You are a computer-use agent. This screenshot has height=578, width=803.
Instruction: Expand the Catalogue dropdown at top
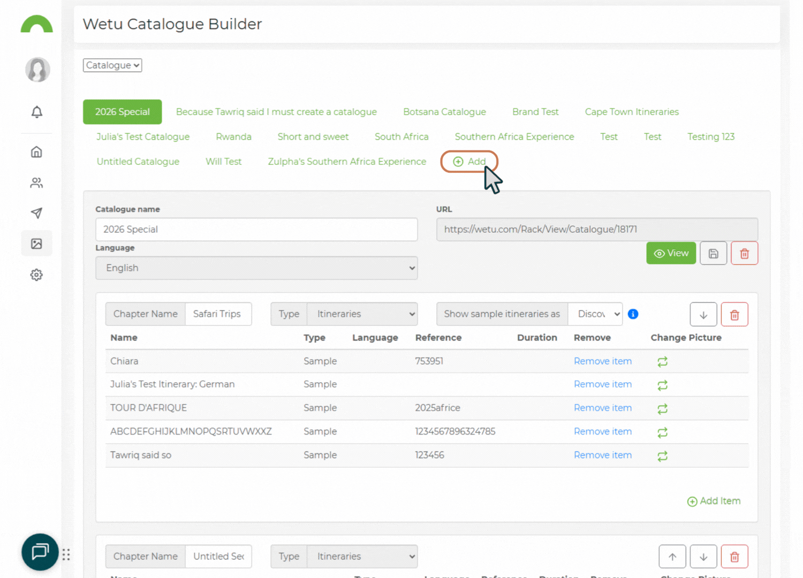tap(112, 65)
